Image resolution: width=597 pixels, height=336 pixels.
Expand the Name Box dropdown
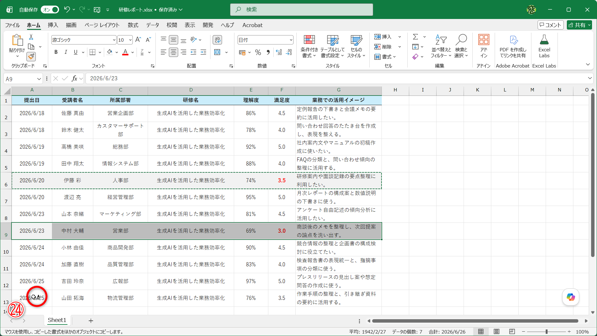point(39,79)
